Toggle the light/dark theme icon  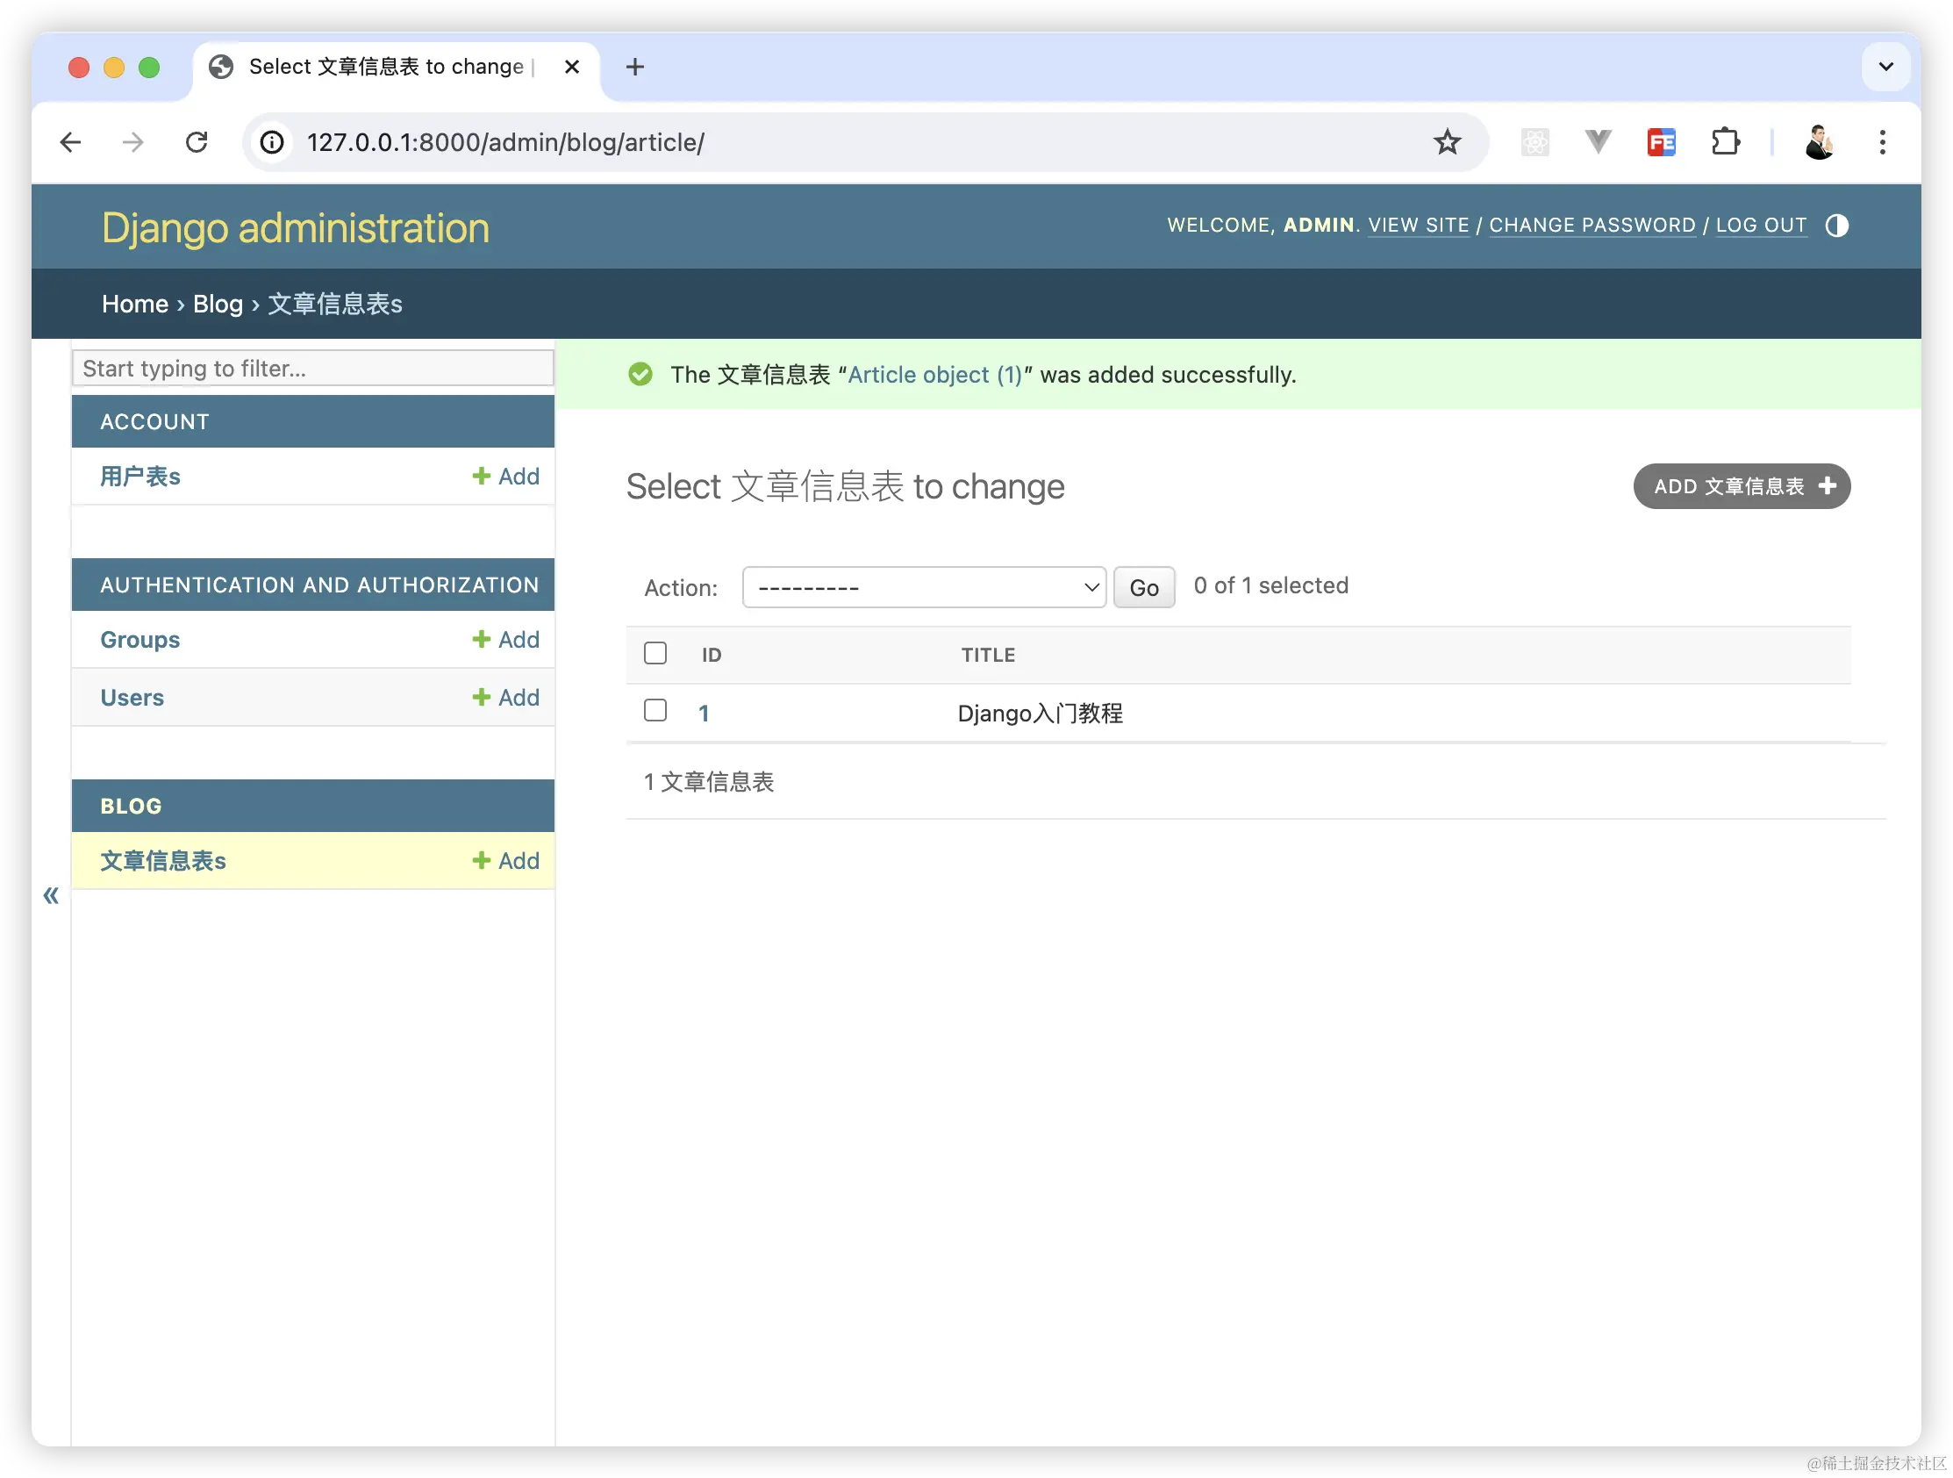tap(1836, 226)
